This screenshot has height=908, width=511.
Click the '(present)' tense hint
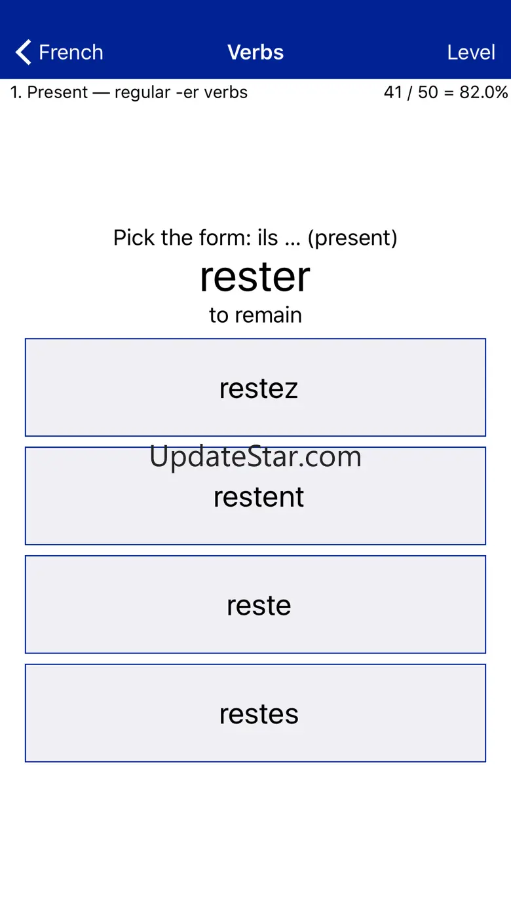pos(352,238)
